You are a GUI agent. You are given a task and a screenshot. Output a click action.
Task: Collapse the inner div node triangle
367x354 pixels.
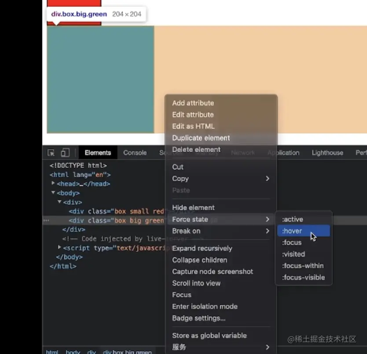pos(59,202)
